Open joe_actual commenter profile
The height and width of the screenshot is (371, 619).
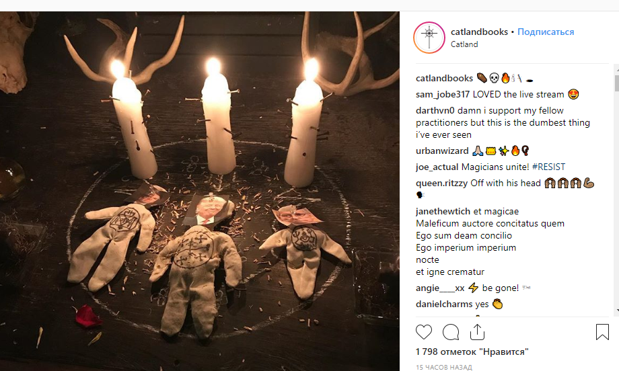[437, 167]
